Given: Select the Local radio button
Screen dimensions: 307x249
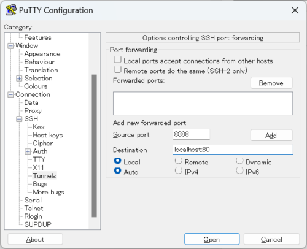Looking at the screenshot, I should (x=117, y=161).
